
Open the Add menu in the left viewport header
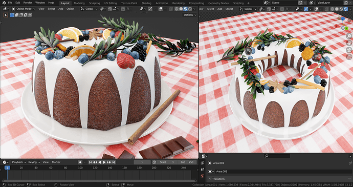click(x=61, y=9)
